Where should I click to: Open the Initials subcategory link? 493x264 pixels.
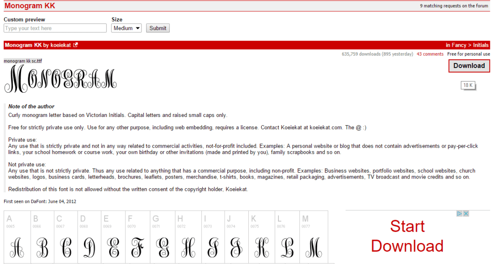click(481, 45)
